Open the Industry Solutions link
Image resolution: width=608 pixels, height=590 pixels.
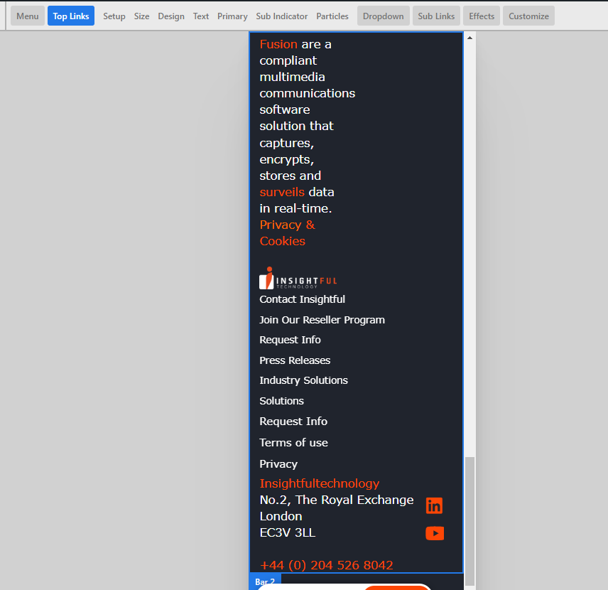tap(303, 380)
